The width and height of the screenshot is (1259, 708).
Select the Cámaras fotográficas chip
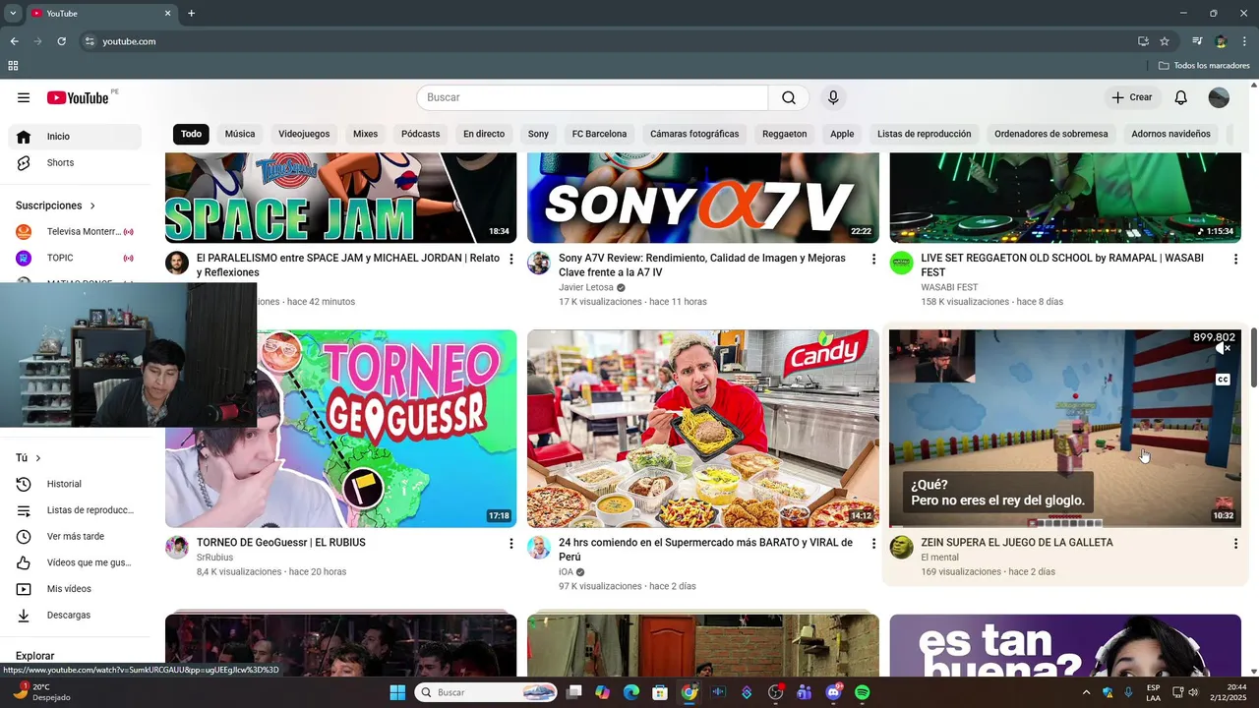[694, 134]
